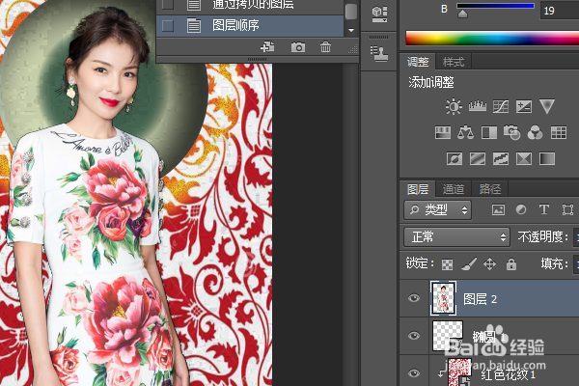The image size is (579, 386).
Task: Toggle lock all padlock icon
Action: [x=511, y=263]
